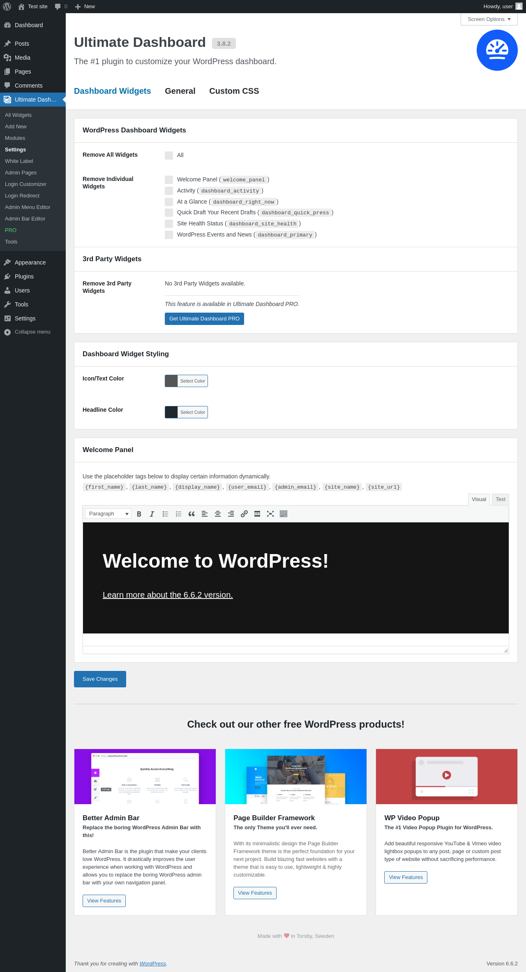This screenshot has height=972, width=526.
Task: Insert a numbered list
Action: [x=178, y=514]
